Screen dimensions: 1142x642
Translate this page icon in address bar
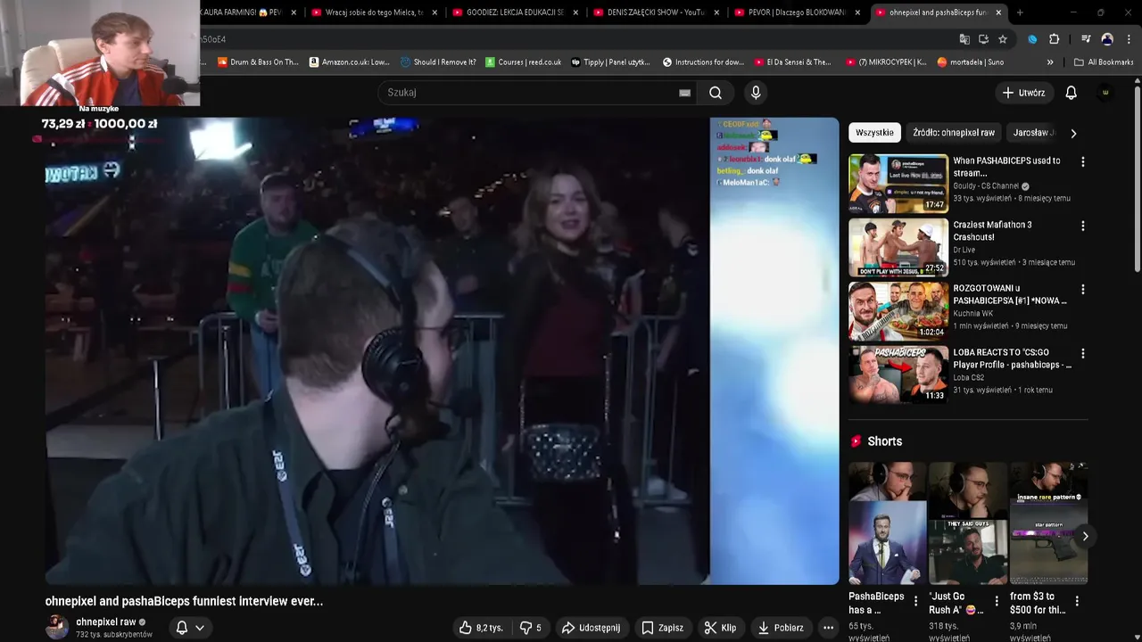click(964, 39)
